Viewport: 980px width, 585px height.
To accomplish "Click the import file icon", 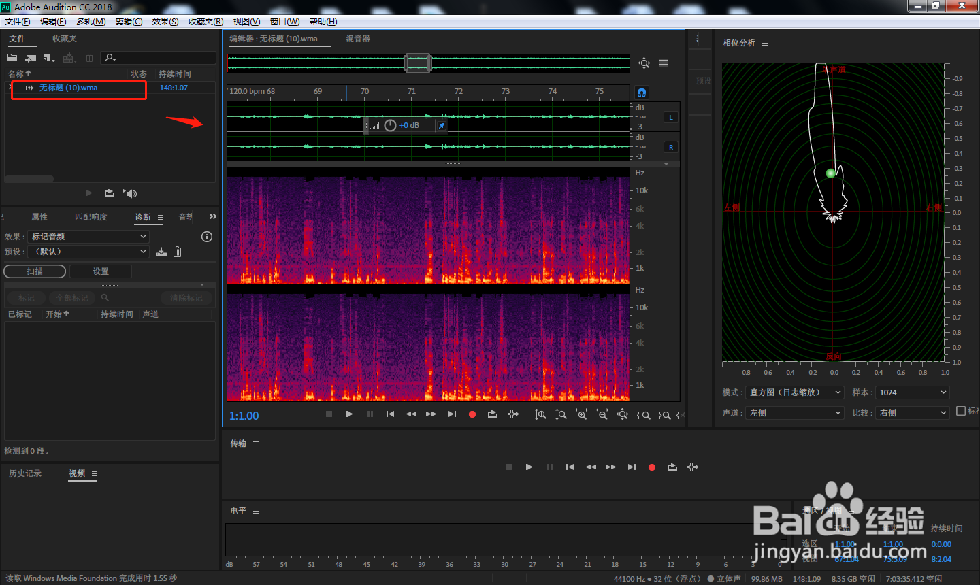I will (31, 58).
